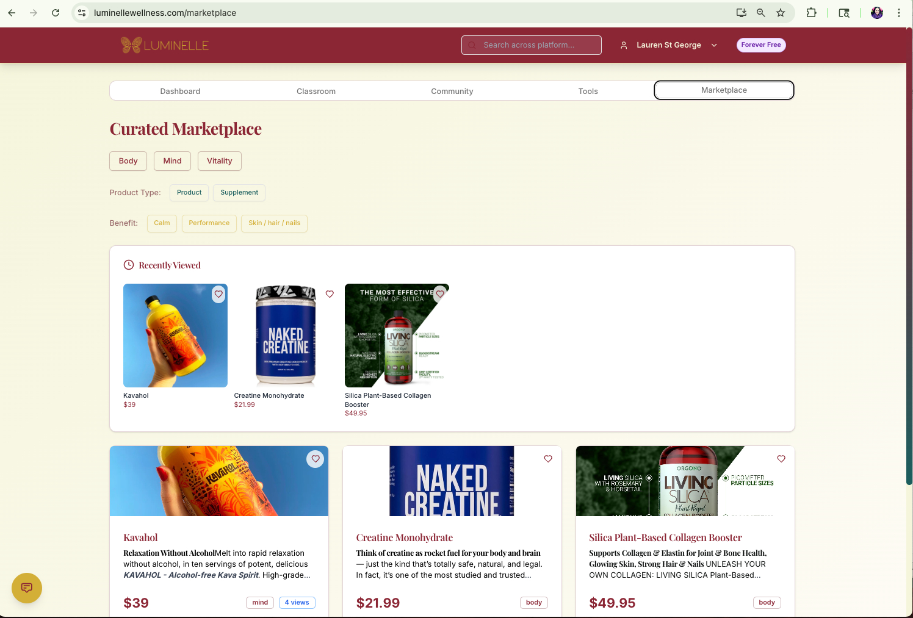The width and height of the screenshot is (913, 618).
Task: Open the browser extensions puzzle icon
Action: click(811, 13)
